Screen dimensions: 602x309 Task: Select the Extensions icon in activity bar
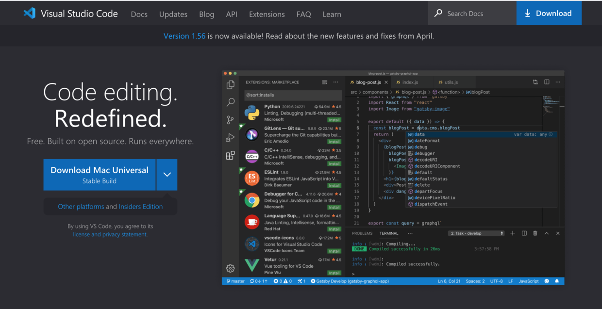tap(231, 155)
